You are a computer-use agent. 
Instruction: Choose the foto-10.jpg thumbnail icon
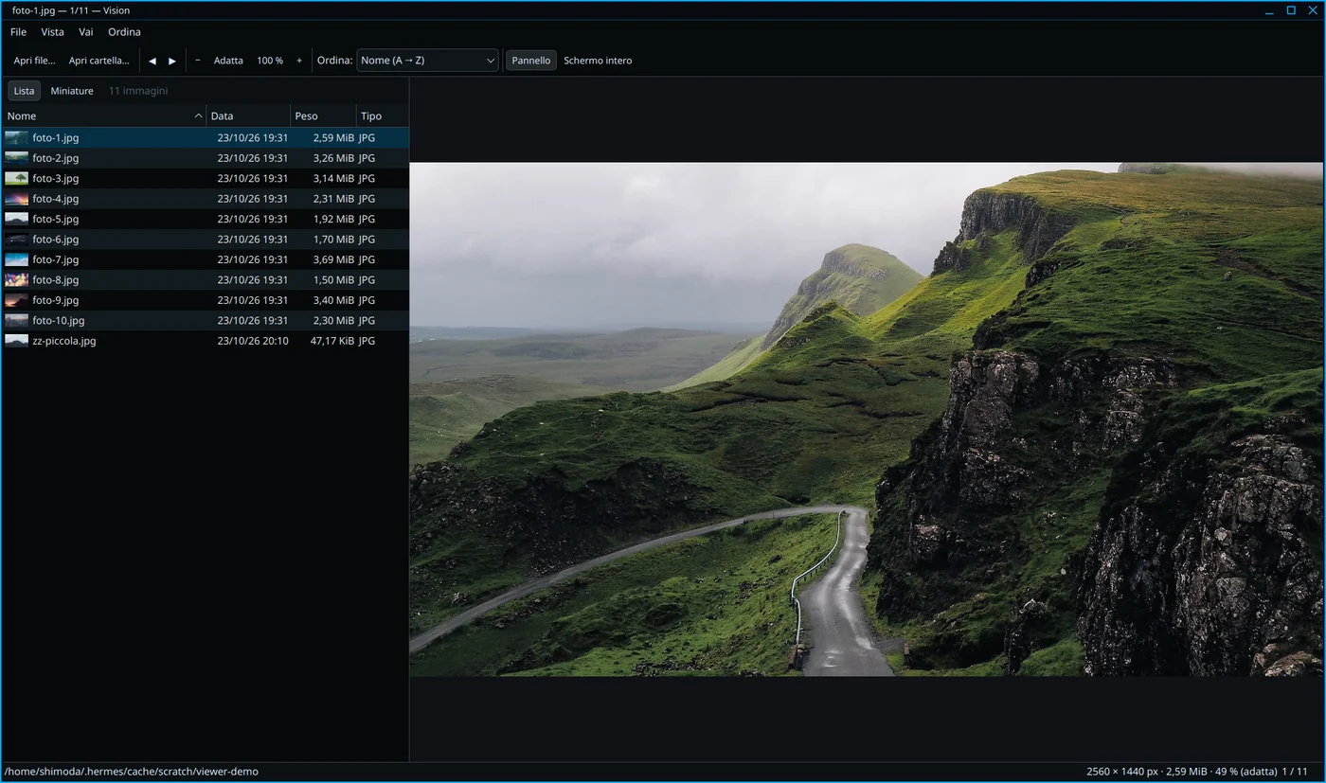(16, 321)
